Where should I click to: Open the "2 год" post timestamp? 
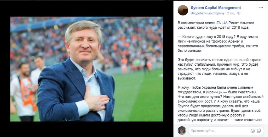(231, 13)
